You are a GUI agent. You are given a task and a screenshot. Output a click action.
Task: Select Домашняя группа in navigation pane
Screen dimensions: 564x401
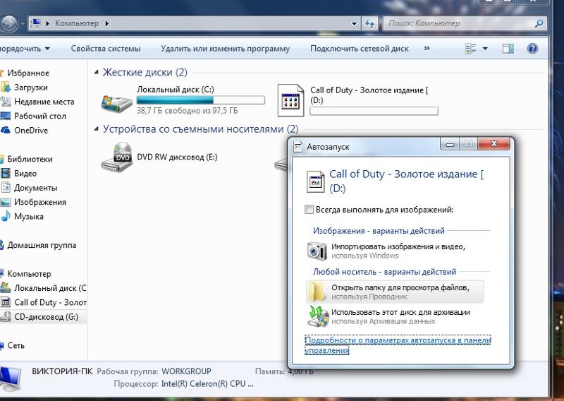42,246
